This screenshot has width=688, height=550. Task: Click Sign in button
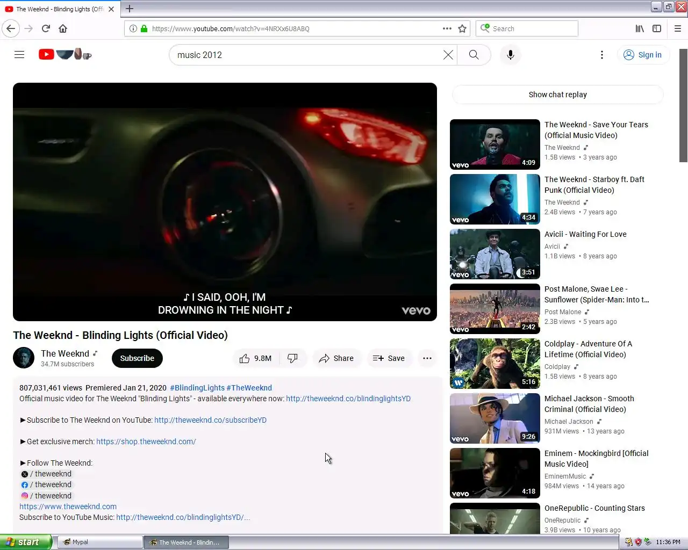point(643,55)
